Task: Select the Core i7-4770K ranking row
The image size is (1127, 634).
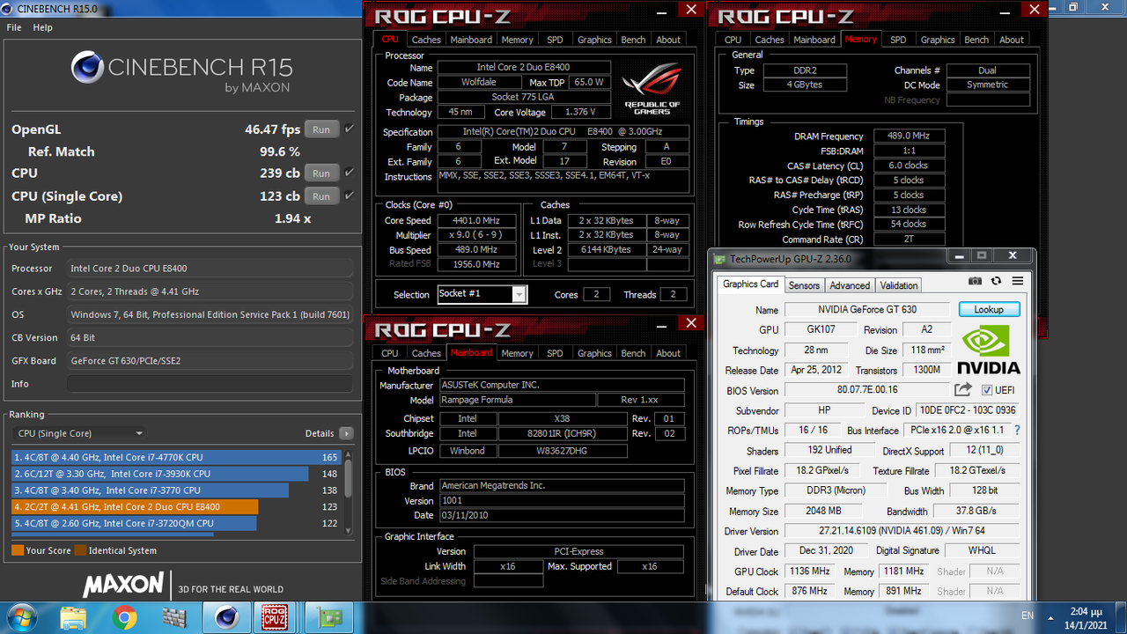Action: pyautogui.click(x=176, y=457)
